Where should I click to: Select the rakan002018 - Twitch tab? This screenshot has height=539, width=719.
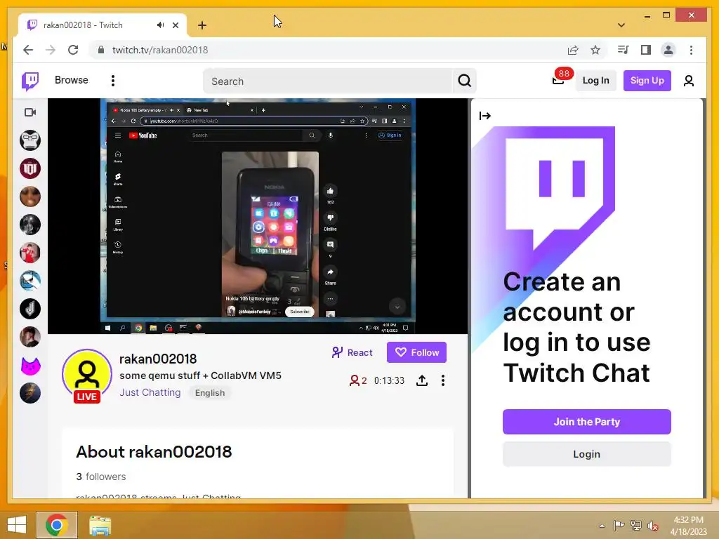click(x=103, y=25)
